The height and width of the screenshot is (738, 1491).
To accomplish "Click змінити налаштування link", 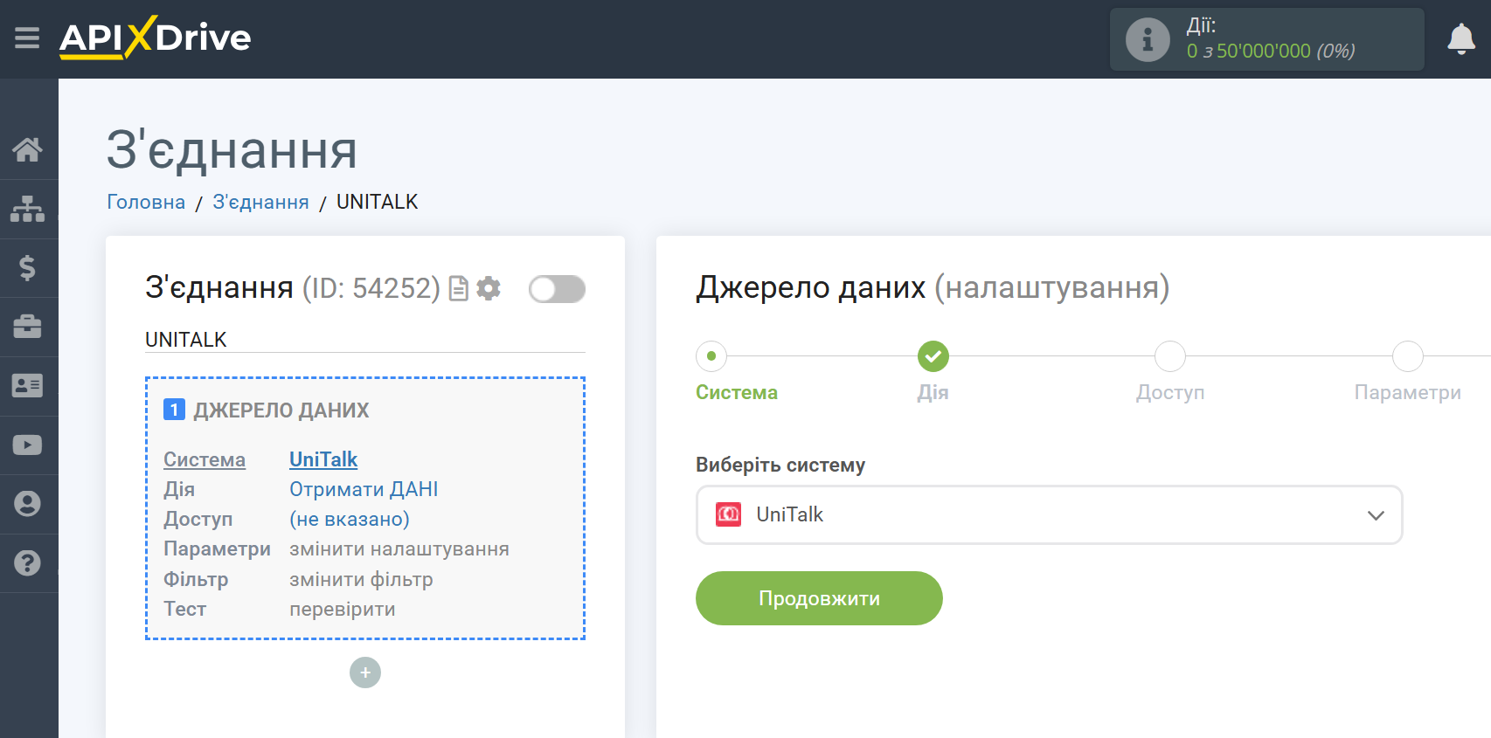I will 399,548.
